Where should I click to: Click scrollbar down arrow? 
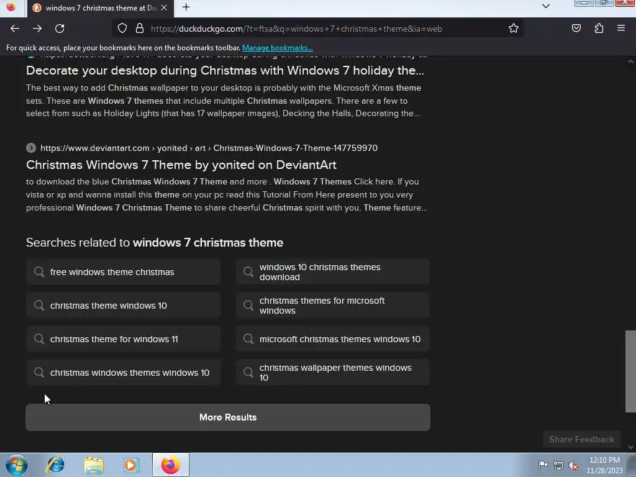(x=630, y=447)
